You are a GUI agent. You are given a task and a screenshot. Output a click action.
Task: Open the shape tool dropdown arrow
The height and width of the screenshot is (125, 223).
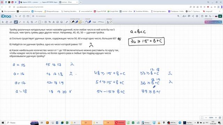click(x=43, y=22)
